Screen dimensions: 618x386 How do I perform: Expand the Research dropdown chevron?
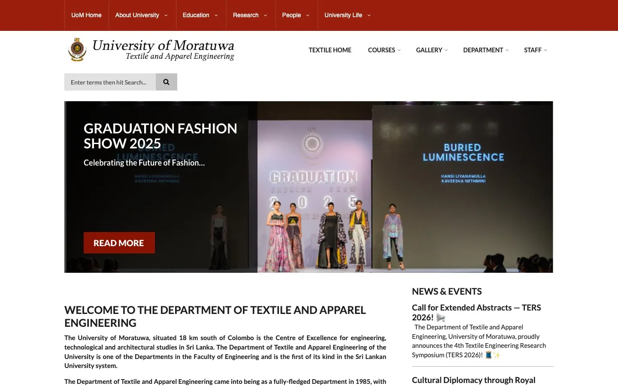pos(266,15)
